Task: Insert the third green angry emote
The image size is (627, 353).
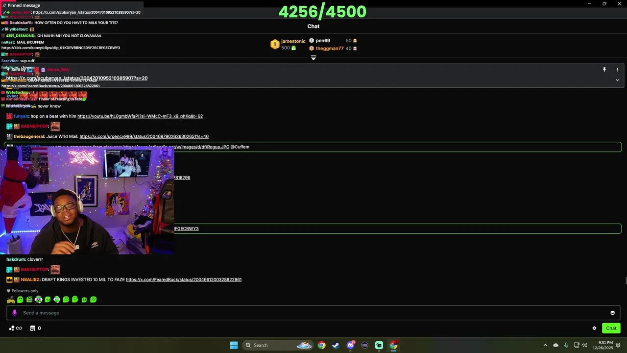Action: pyautogui.click(x=29, y=300)
